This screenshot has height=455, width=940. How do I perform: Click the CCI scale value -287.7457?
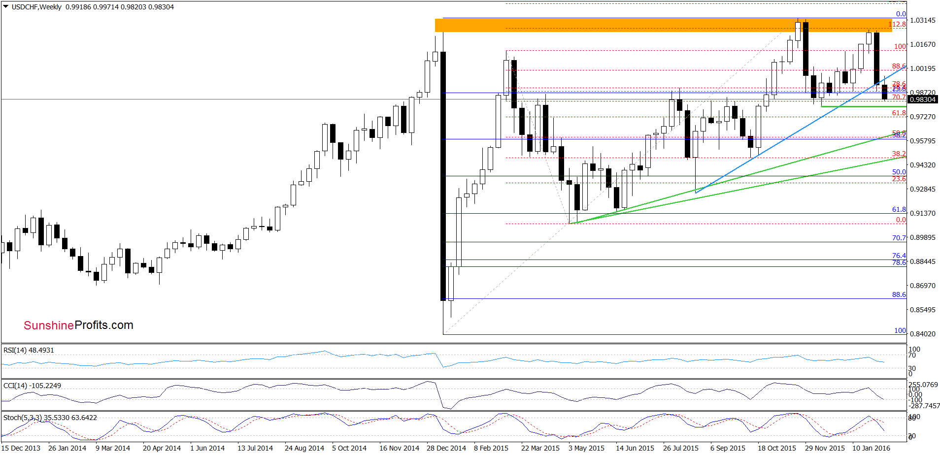tap(925, 406)
